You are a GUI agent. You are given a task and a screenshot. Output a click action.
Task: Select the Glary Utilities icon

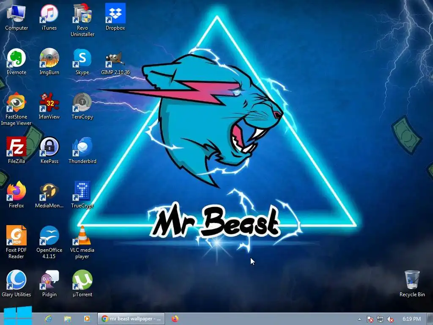click(x=16, y=284)
